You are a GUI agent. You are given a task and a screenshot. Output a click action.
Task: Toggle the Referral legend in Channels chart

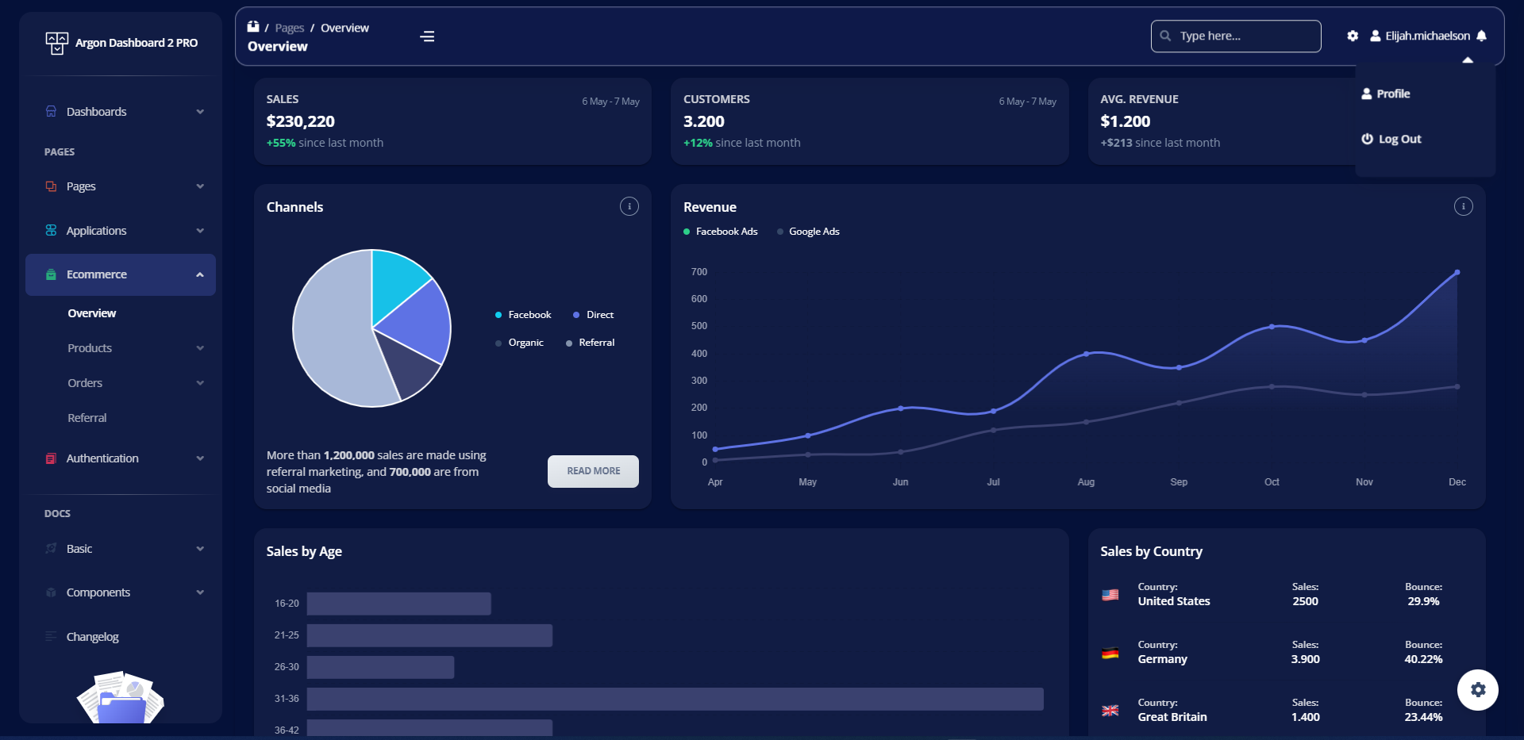pyautogui.click(x=591, y=342)
